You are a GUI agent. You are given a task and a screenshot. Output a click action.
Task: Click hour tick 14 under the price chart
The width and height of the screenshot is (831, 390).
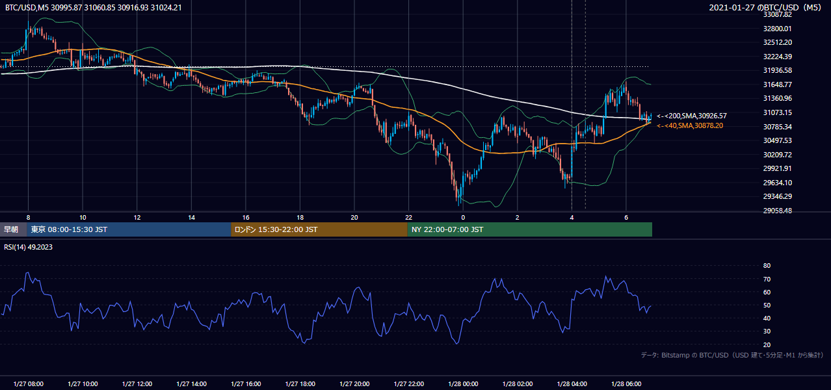[191, 217]
